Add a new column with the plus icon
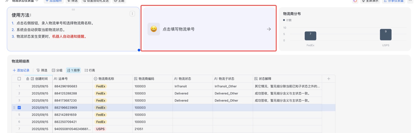This screenshot has width=417, height=133. 329,79
